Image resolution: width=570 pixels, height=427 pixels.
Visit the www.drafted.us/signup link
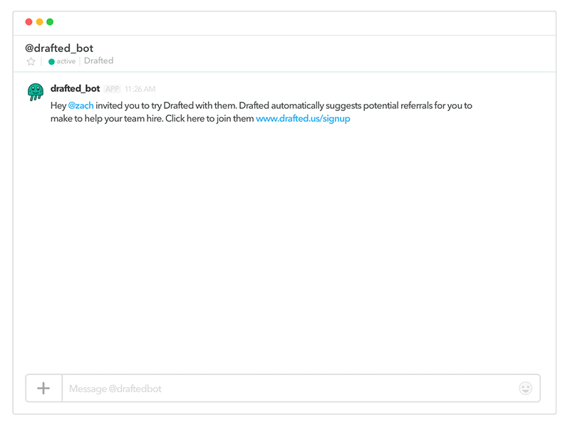[302, 118]
